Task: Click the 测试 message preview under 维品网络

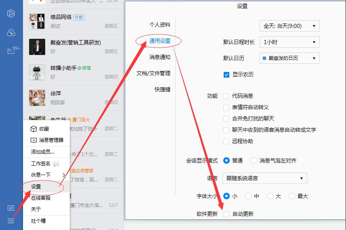Action: (55, 26)
